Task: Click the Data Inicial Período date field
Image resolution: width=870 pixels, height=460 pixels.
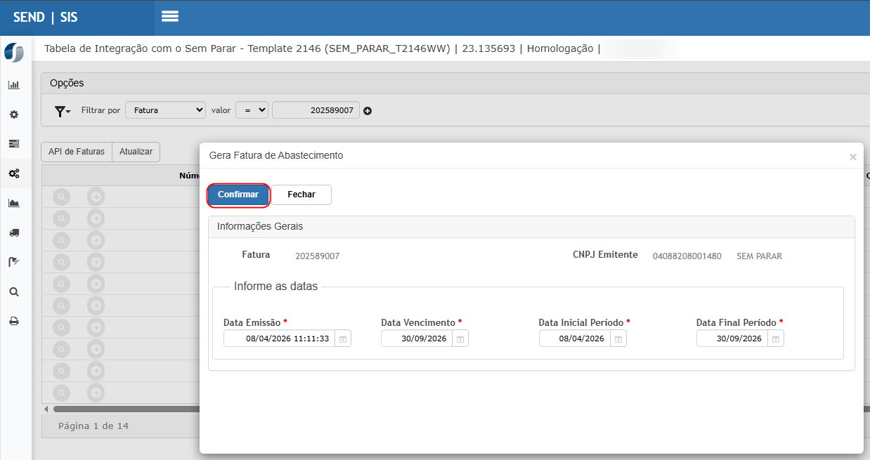Action: (574, 339)
